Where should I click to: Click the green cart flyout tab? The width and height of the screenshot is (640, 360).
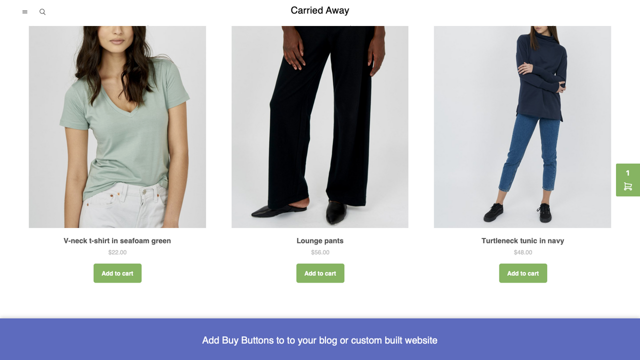tap(627, 180)
